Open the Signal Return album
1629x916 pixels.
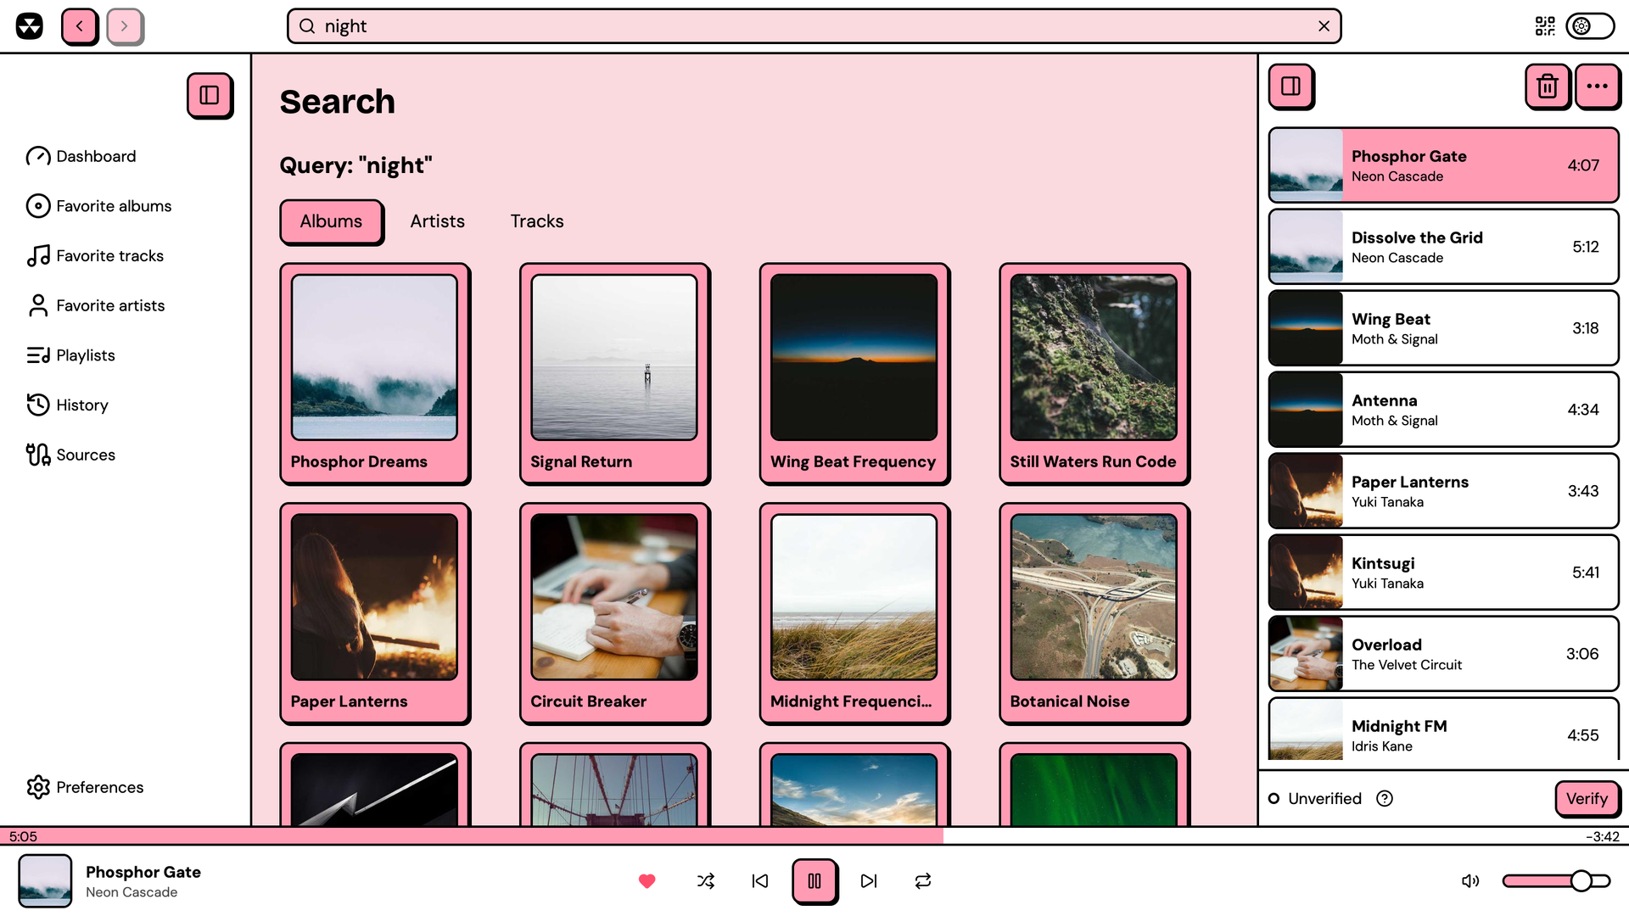(614, 373)
